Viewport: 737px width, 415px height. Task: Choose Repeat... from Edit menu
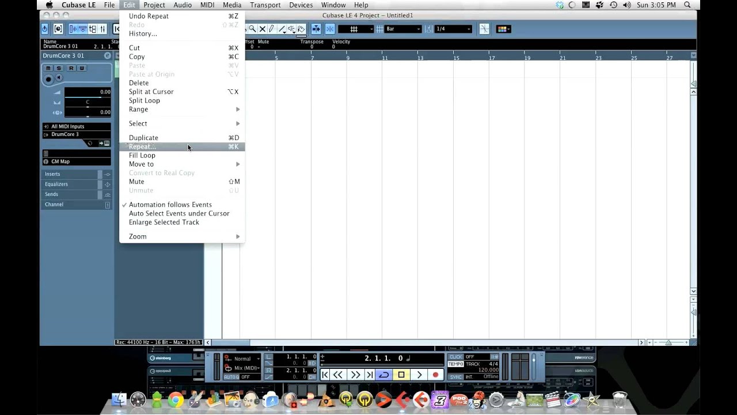click(x=182, y=146)
